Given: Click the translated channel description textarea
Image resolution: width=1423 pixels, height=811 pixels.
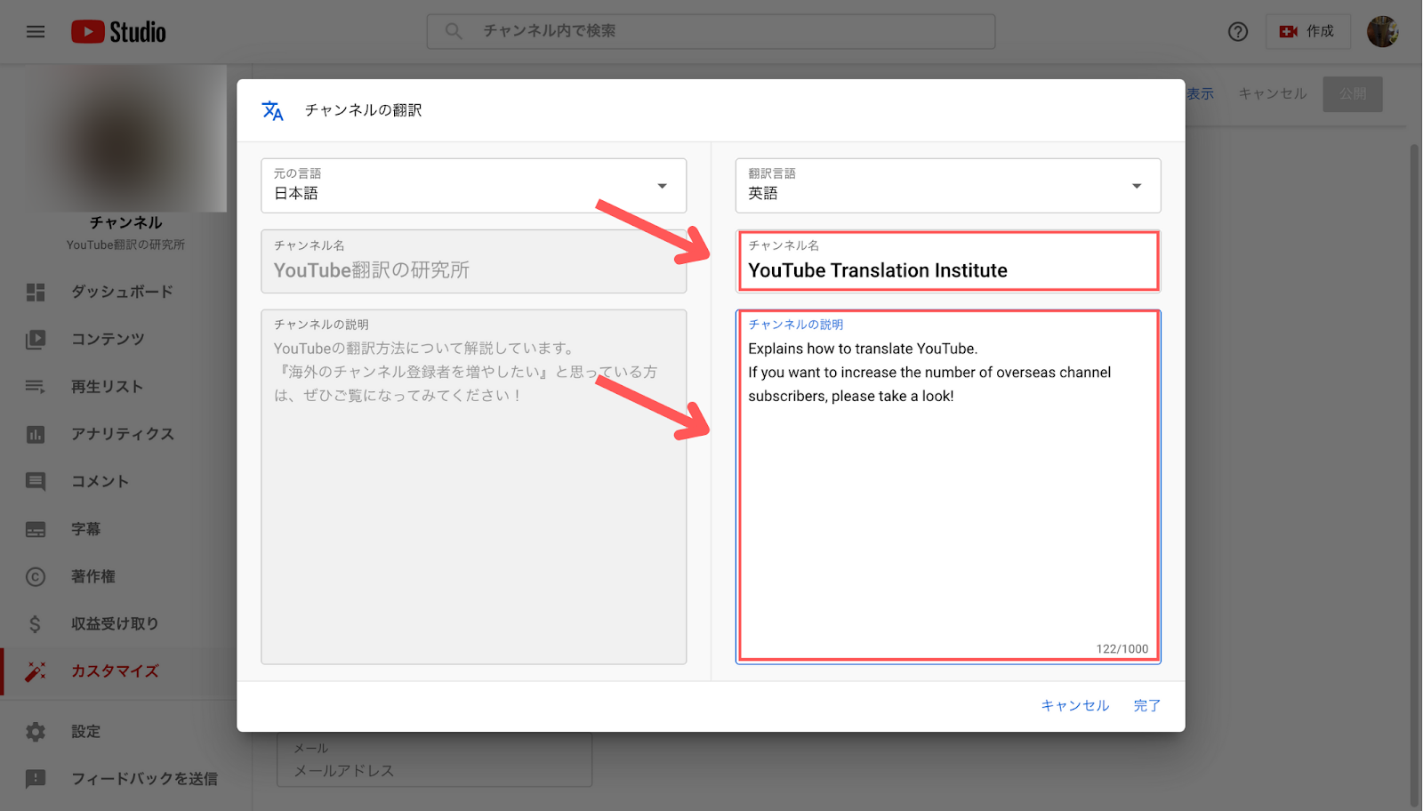Looking at the screenshot, I should click(x=948, y=486).
